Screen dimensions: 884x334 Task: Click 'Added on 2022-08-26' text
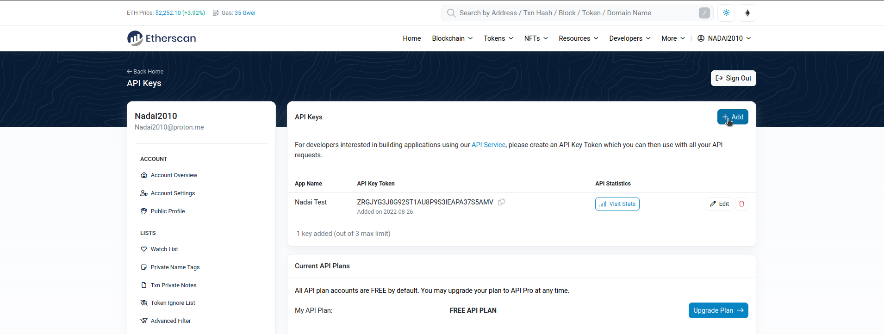tap(385, 212)
